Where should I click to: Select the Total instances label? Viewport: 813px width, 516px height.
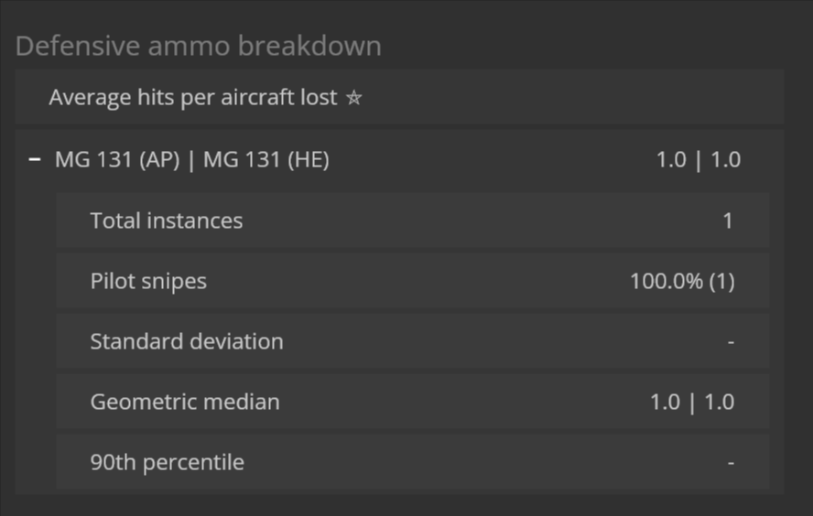click(166, 220)
